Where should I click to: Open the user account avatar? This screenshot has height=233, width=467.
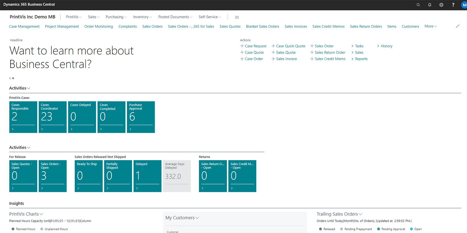464,5
